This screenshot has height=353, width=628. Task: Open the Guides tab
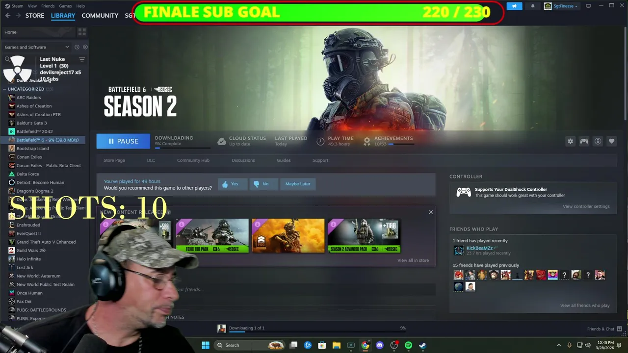click(x=284, y=160)
